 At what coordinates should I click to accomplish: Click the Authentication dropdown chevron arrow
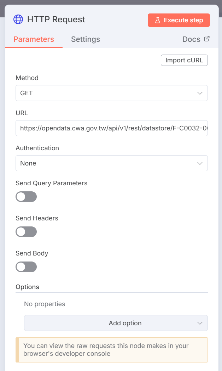coord(200,163)
